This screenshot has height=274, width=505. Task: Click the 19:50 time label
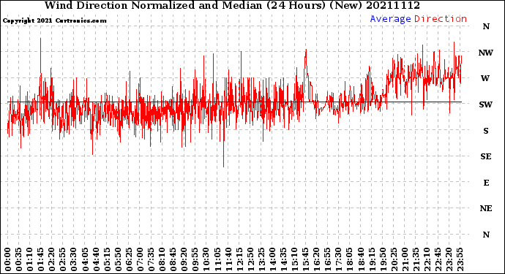(x=383, y=259)
